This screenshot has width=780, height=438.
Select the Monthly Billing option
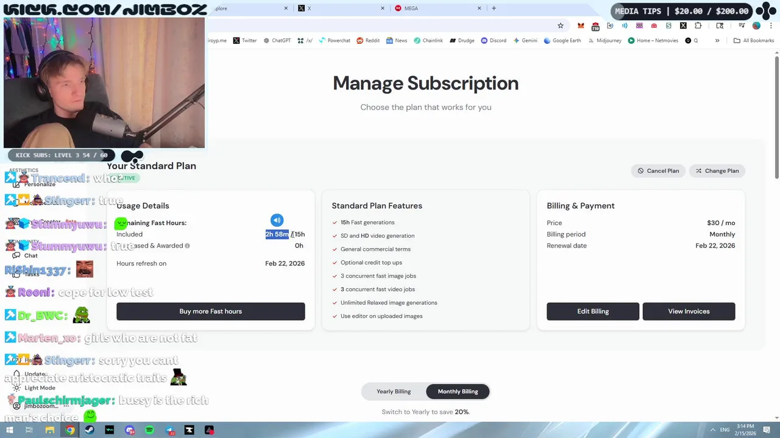[458, 392]
